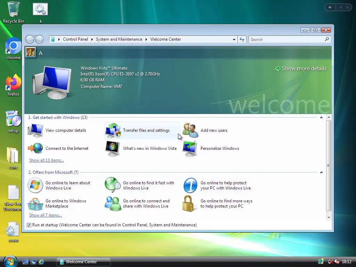Click sidebar add gadget plus button
The width and height of the screenshot is (356, 267).
pos(330,7)
